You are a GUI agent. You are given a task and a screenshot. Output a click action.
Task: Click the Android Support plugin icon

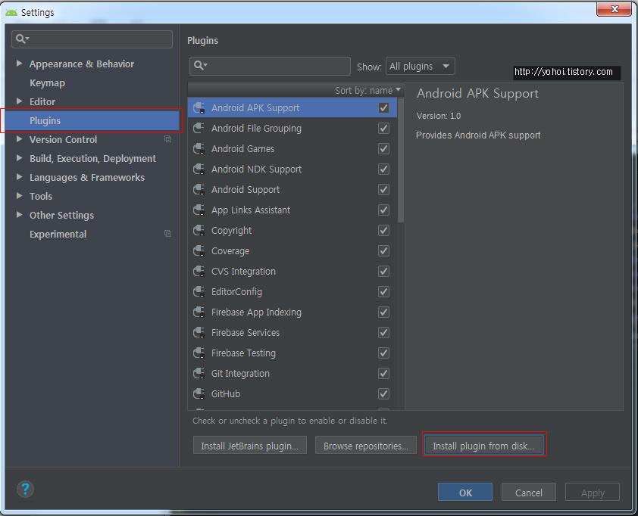coord(199,190)
